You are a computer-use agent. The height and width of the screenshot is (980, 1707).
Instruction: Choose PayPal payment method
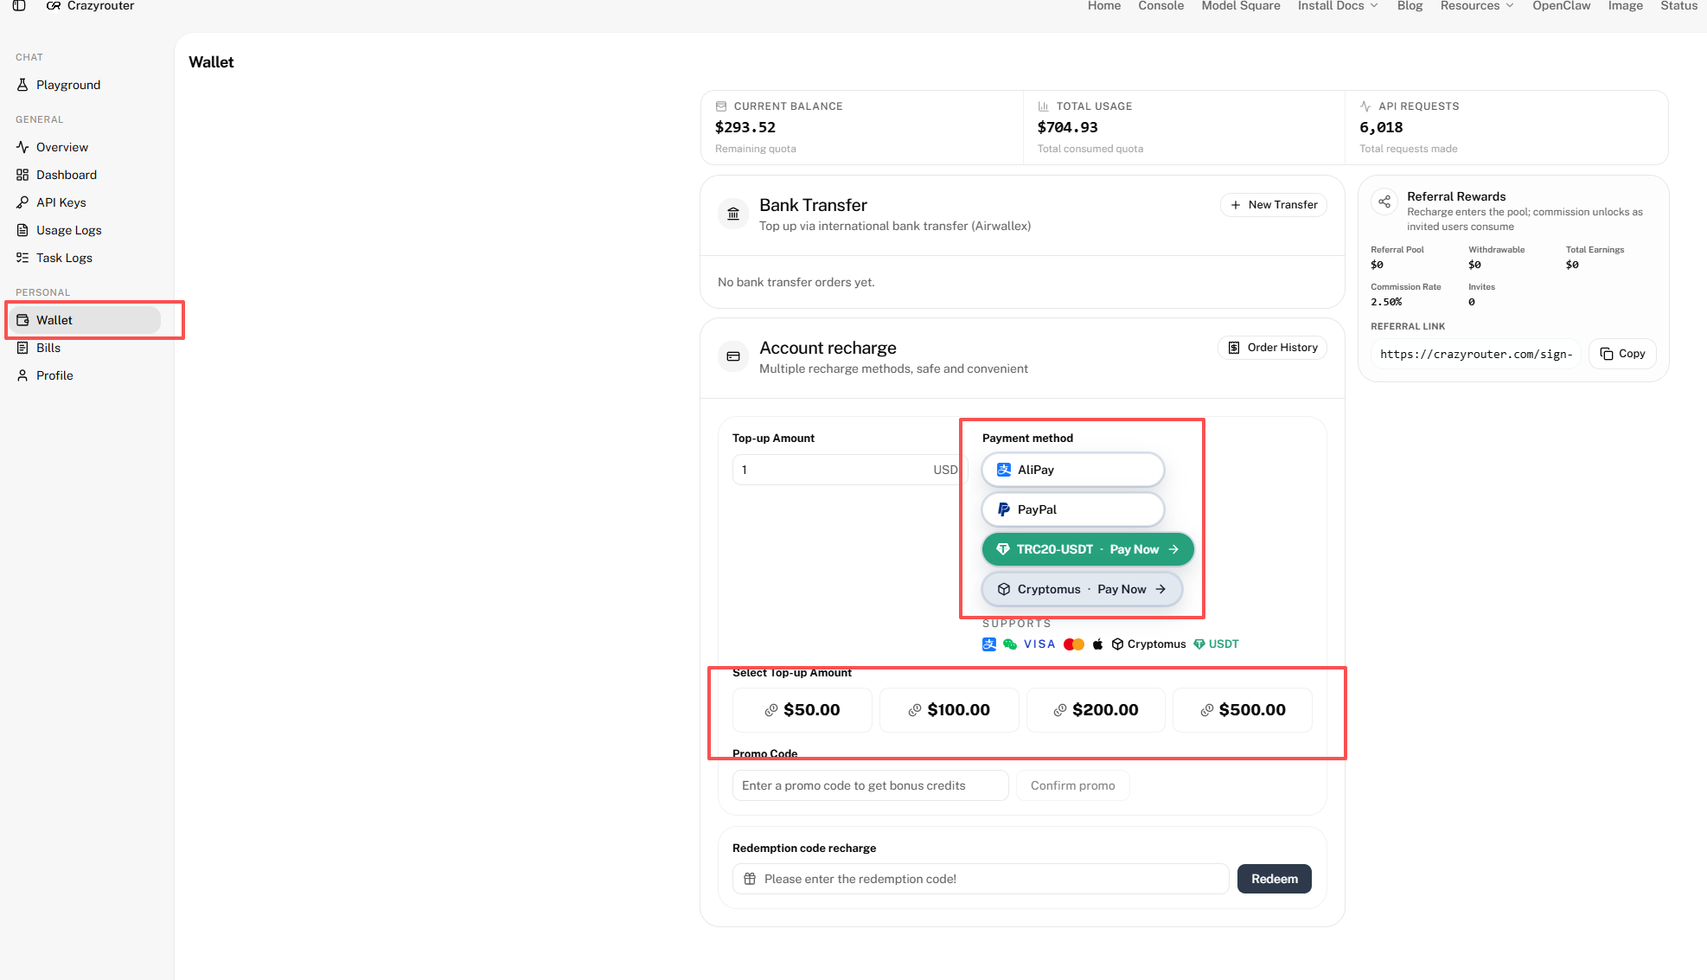tap(1073, 509)
